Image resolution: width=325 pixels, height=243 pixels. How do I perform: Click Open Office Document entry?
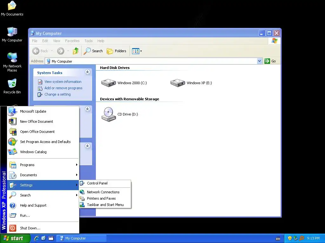point(43,132)
